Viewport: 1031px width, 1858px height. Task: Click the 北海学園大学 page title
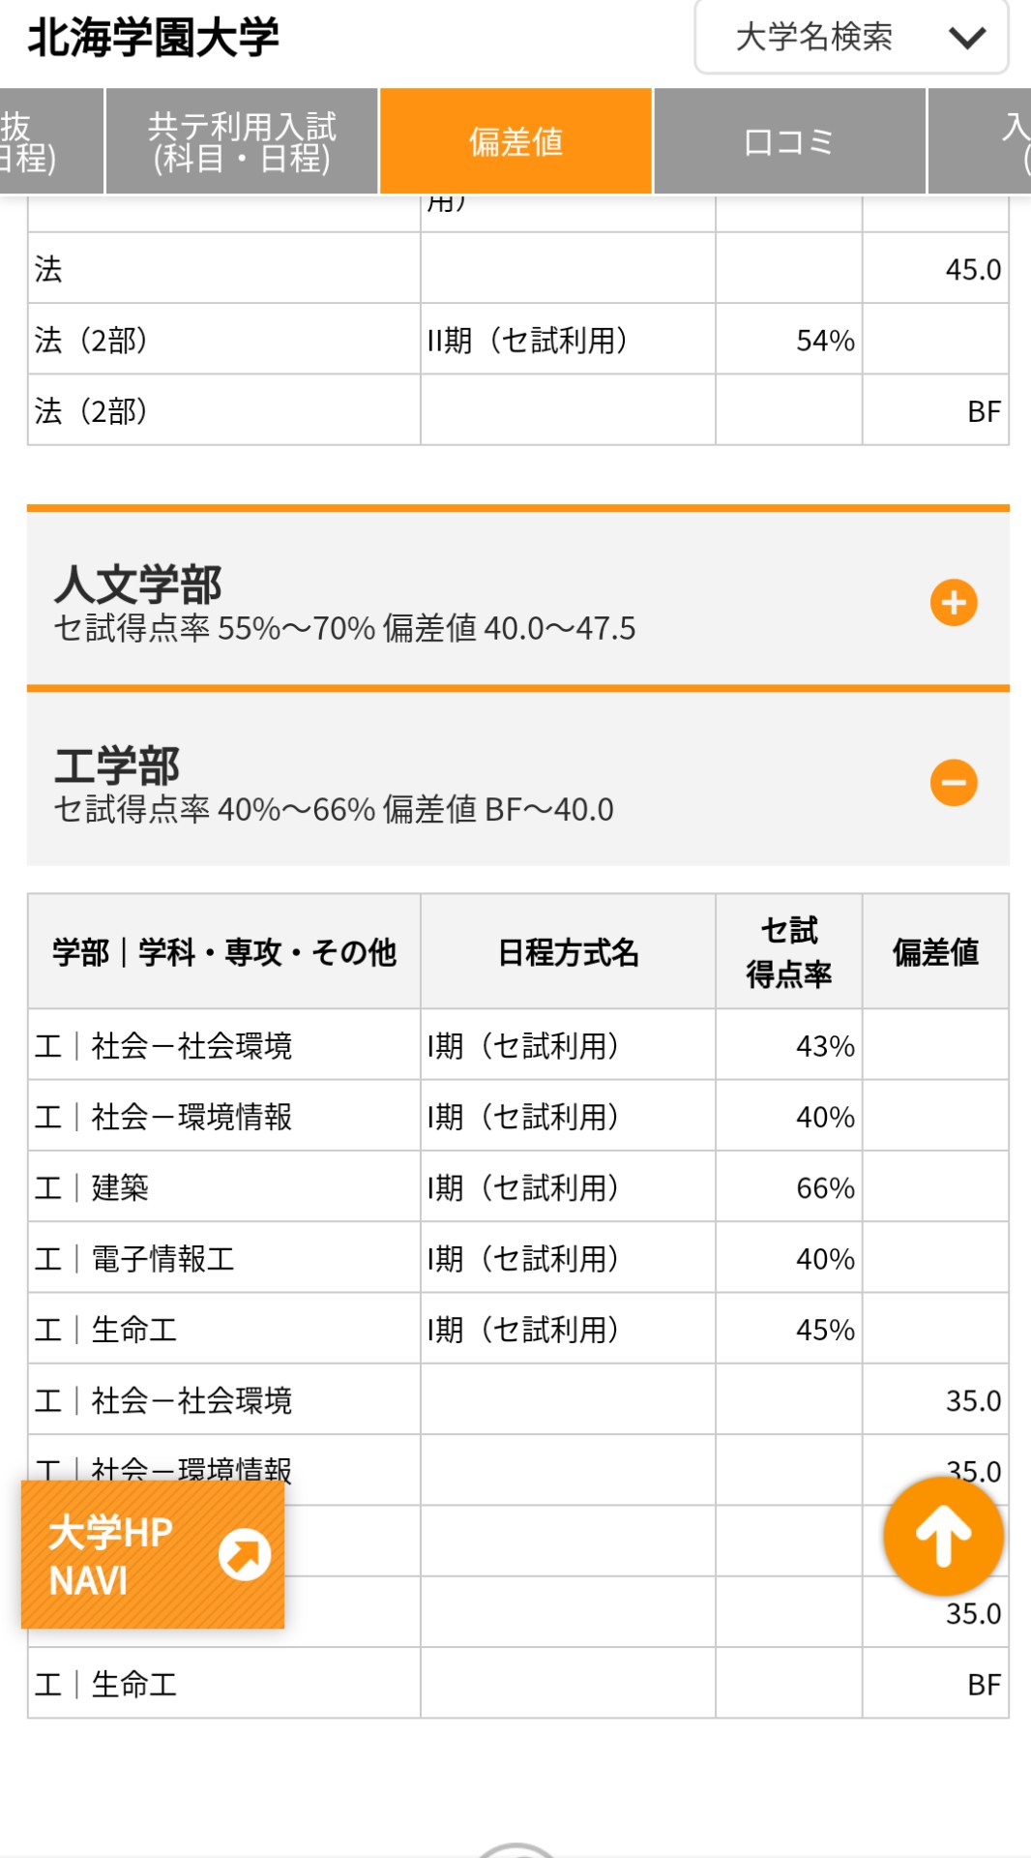click(153, 38)
